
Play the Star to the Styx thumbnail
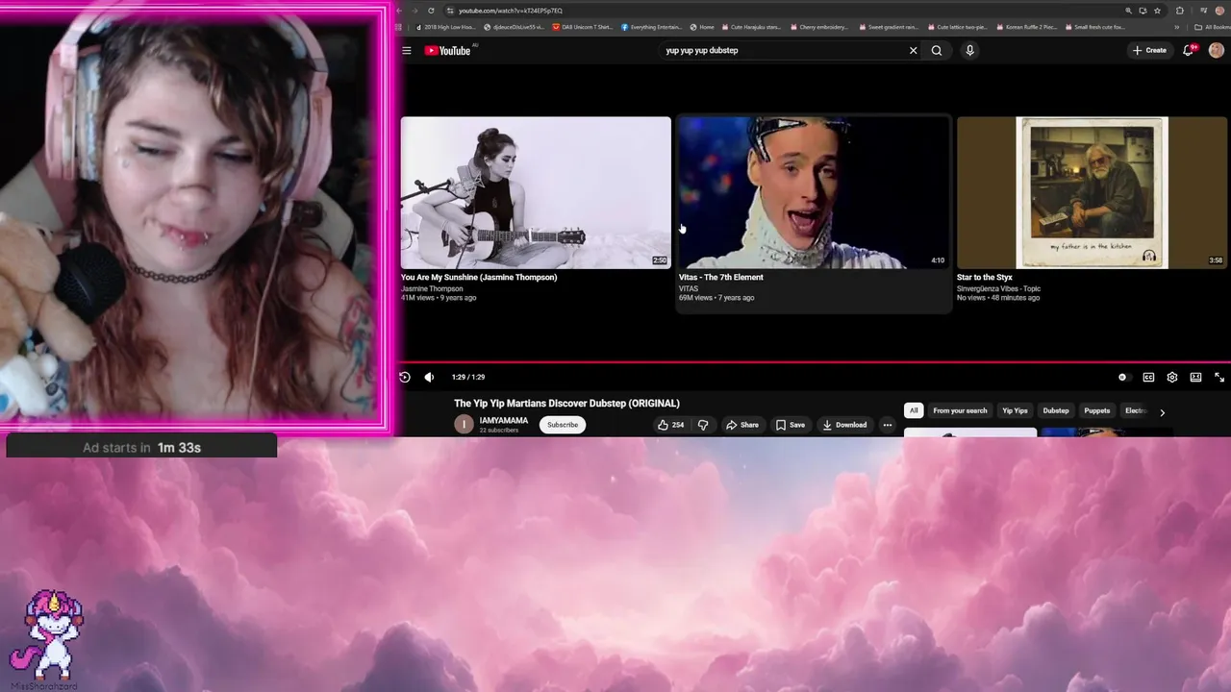(1092, 192)
